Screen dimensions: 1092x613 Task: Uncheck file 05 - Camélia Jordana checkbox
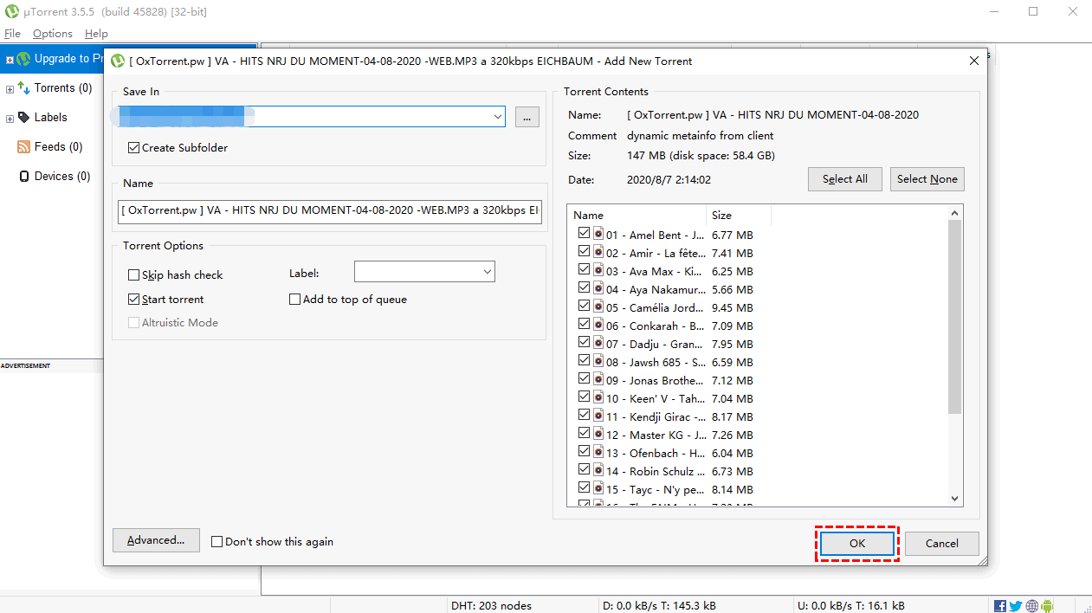pos(584,306)
